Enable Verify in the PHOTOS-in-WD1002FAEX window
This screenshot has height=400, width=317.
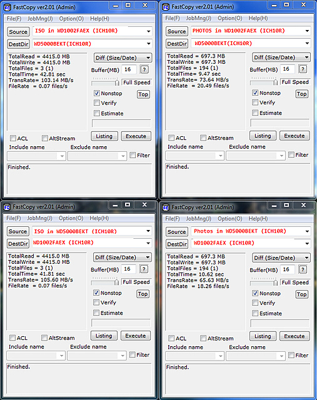[255, 102]
